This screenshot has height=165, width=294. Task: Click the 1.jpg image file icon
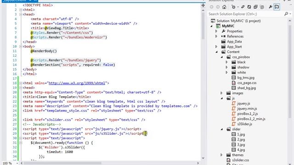point(234,134)
